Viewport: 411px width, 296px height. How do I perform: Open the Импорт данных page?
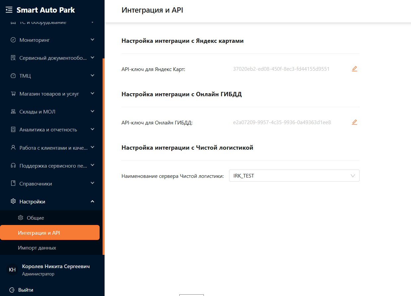[37, 248]
